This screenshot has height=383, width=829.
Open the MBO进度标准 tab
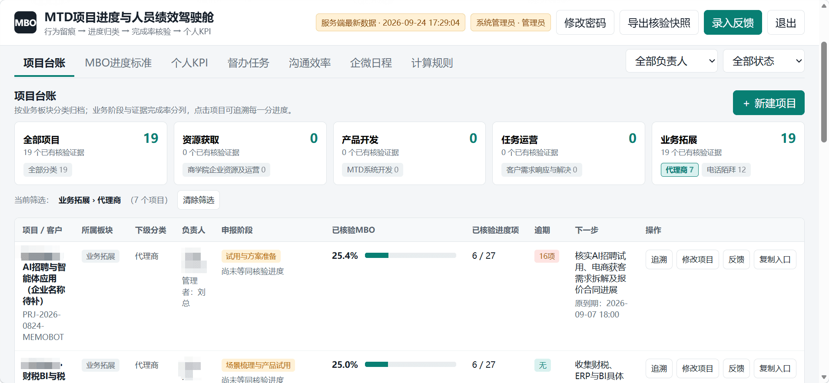(118, 63)
